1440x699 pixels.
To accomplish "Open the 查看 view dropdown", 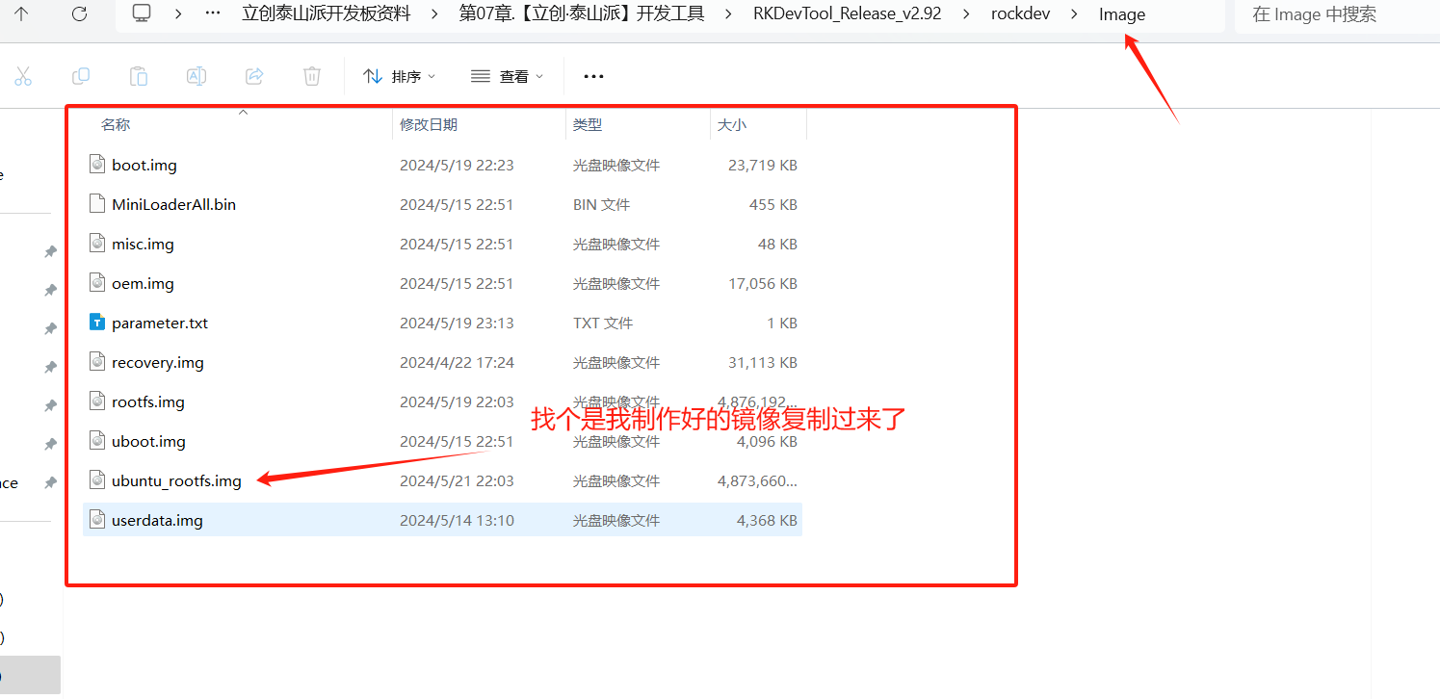I will (507, 76).
